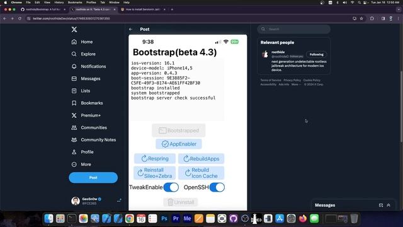Open the Accessibility footer link
The height and width of the screenshot is (227, 403).
point(268,84)
